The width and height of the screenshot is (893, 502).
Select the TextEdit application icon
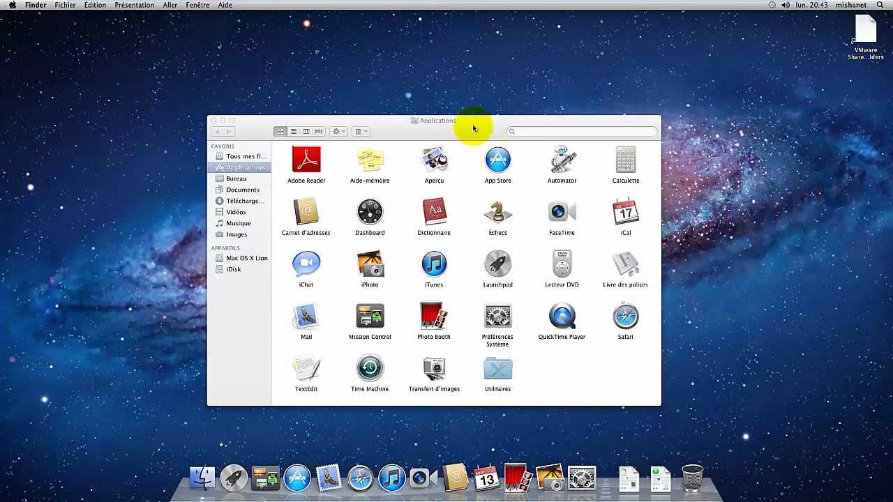306,368
